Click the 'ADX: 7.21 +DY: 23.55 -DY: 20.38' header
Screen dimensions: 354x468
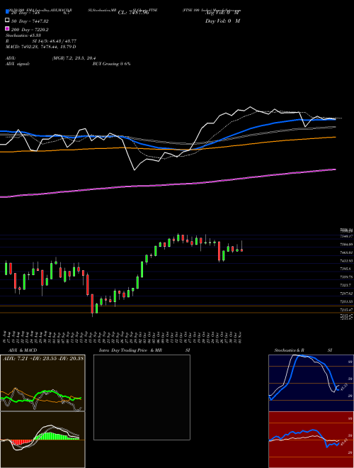pyautogui.click(x=43, y=358)
